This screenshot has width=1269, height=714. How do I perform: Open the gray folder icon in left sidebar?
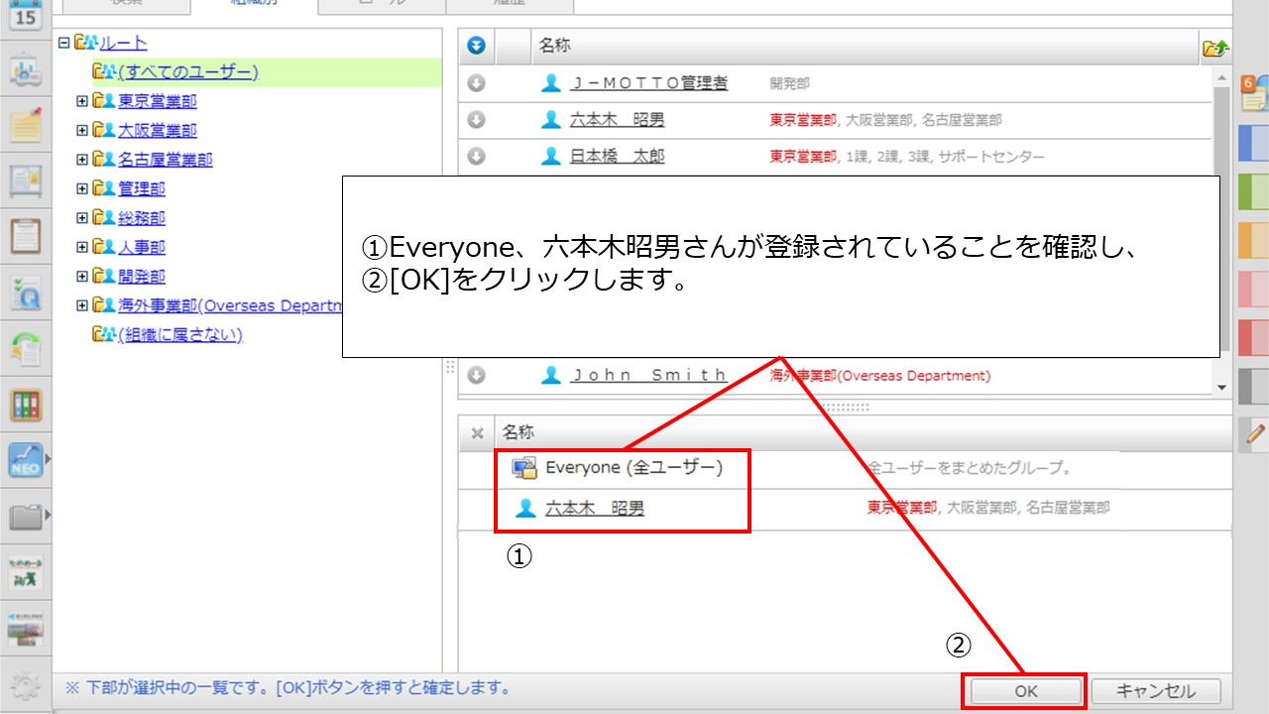[x=25, y=516]
